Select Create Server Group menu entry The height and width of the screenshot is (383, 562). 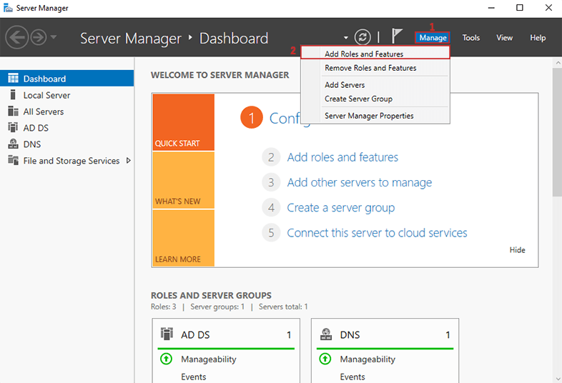pos(375,99)
